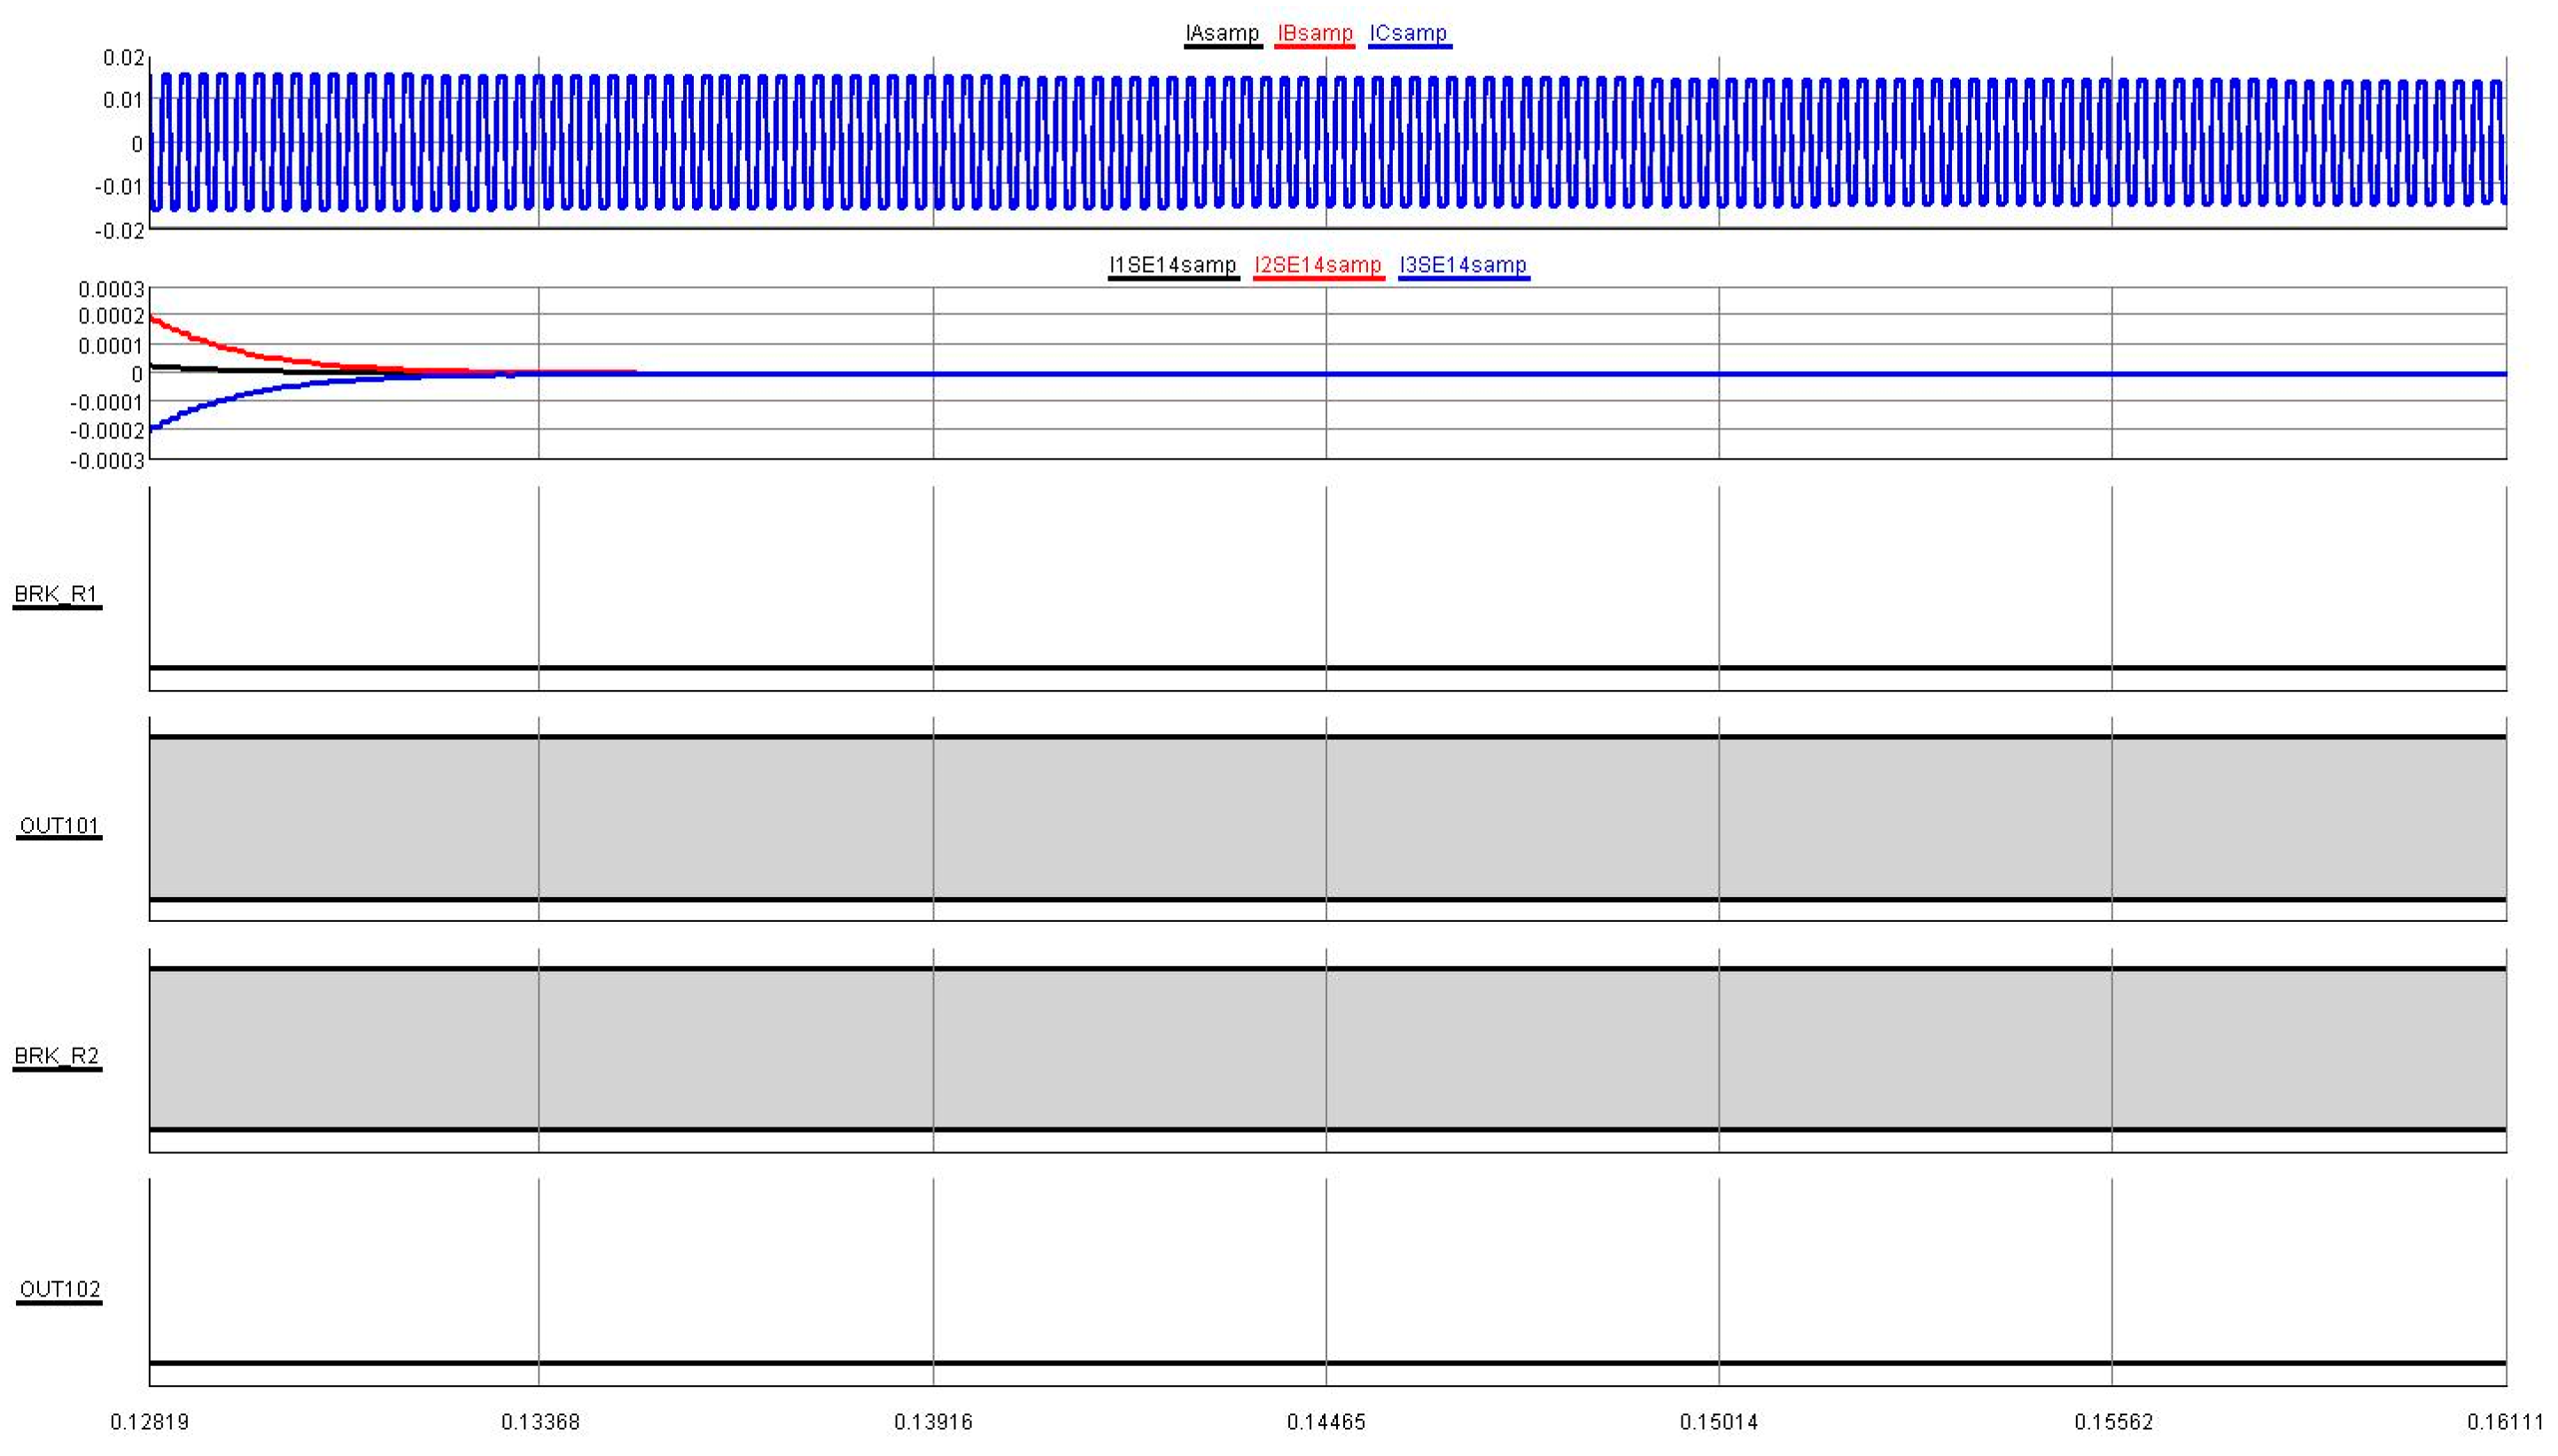The image size is (2558, 1456).
Task: Click the IAsamp legend label
Action: click(1222, 33)
